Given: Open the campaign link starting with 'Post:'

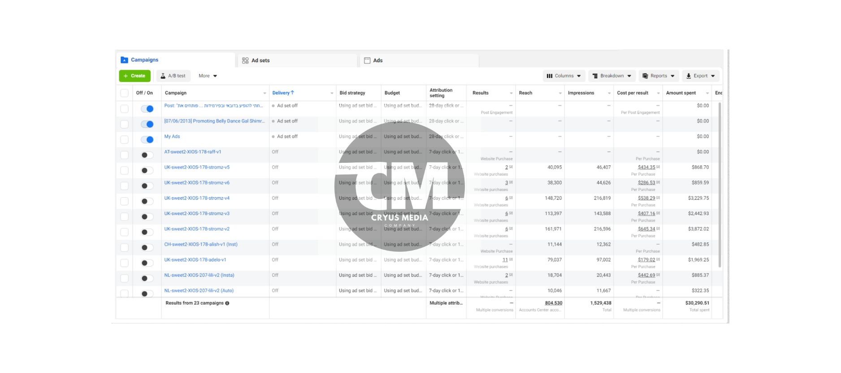Looking at the screenshot, I should coord(213,106).
